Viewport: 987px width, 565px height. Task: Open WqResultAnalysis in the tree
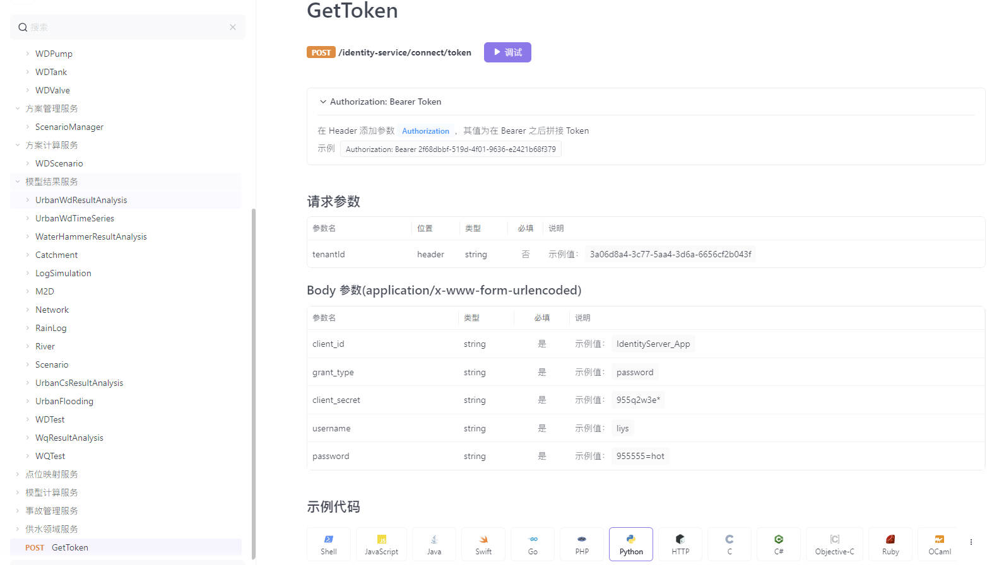pos(69,438)
